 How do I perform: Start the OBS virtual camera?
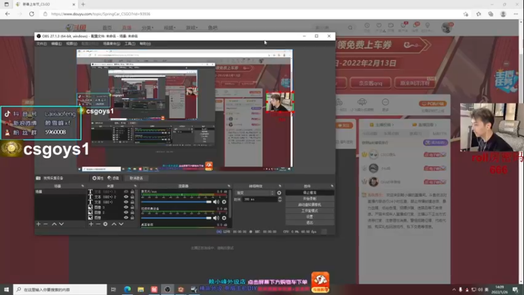(309, 205)
